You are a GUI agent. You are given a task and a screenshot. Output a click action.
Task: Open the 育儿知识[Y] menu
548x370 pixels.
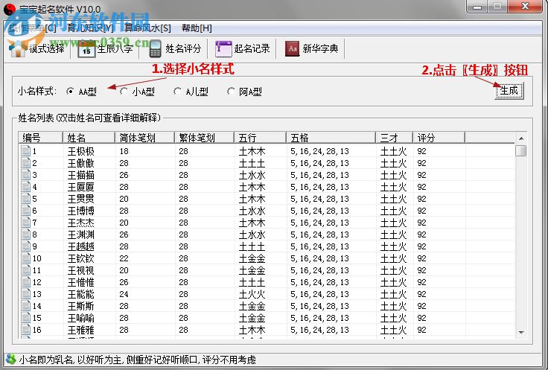tap(91, 28)
